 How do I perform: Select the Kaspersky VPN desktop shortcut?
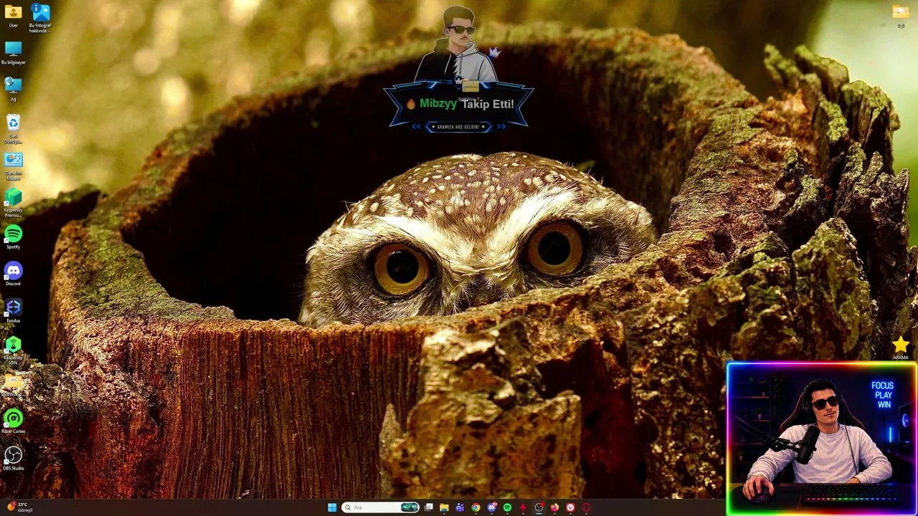click(x=13, y=351)
